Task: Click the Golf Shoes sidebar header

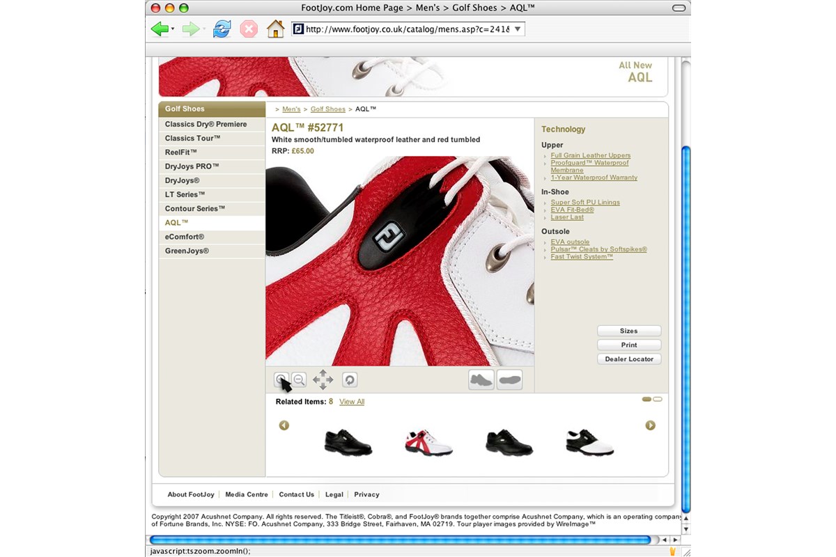Action: click(x=212, y=109)
